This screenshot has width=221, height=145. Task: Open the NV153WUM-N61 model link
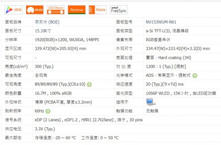tap(161, 22)
